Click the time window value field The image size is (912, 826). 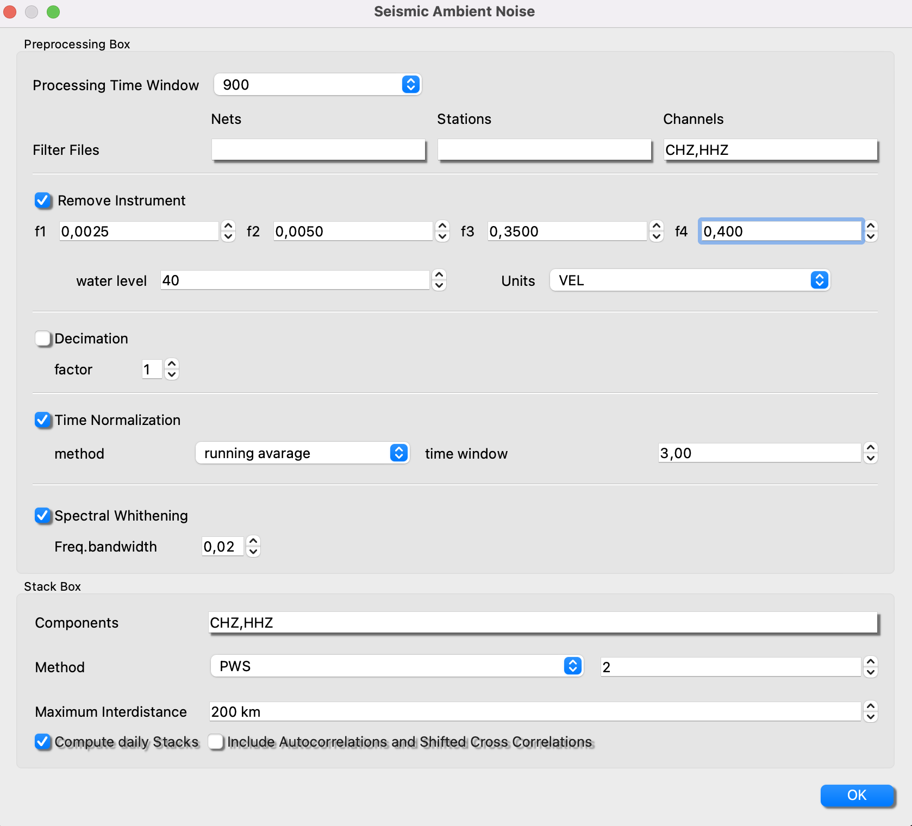tap(760, 453)
